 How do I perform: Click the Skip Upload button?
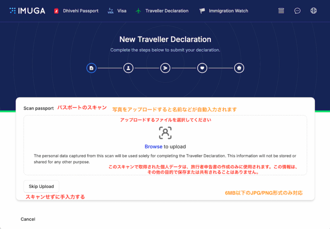point(41,186)
